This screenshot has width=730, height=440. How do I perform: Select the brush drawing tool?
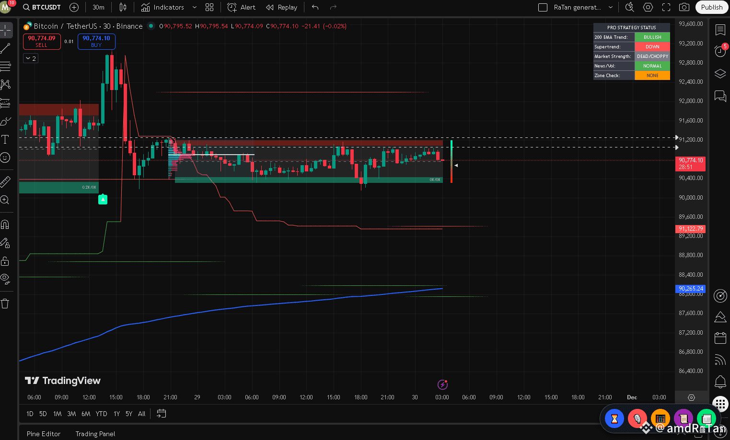[6, 121]
